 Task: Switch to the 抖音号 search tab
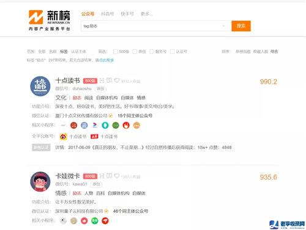(108, 14)
